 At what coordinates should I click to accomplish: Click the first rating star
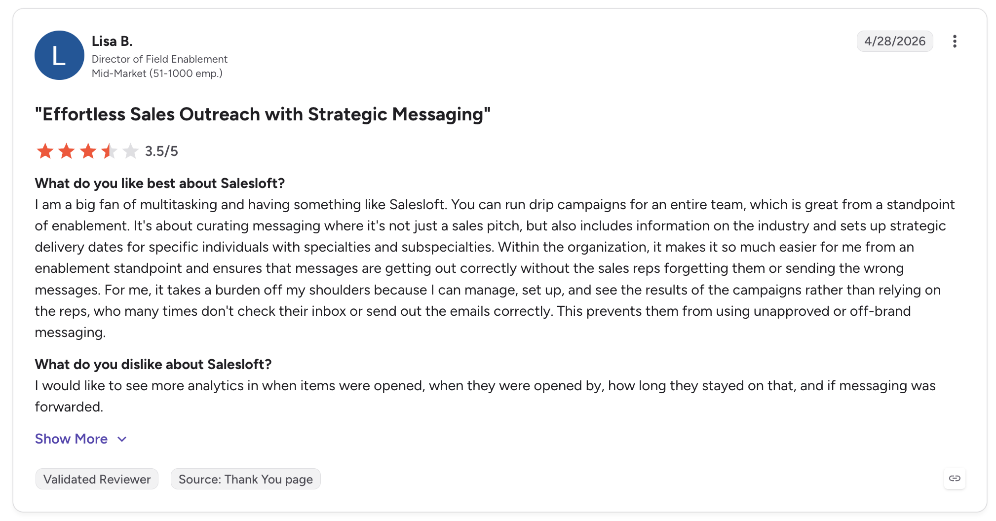[x=45, y=151]
